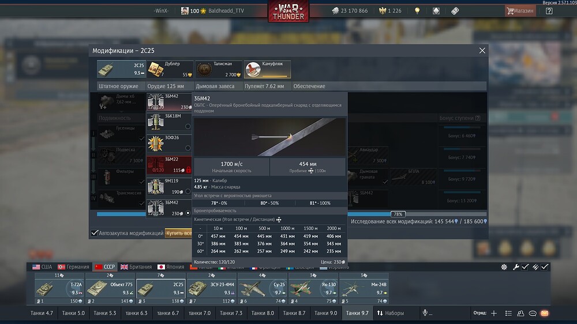577x324 pixels.
Task: Click the Silver Lions 23 170 866 balance
Action: point(350,11)
